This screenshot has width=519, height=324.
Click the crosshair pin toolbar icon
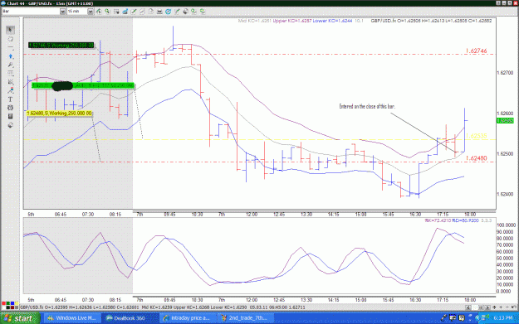177,12
